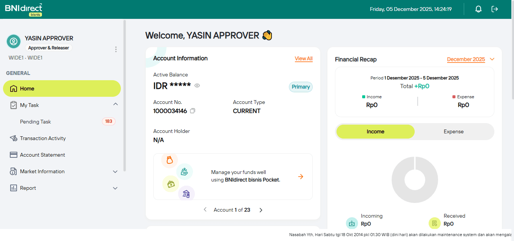The height and width of the screenshot is (241, 514).
Task: Click the logout icon
Action: (495, 9)
